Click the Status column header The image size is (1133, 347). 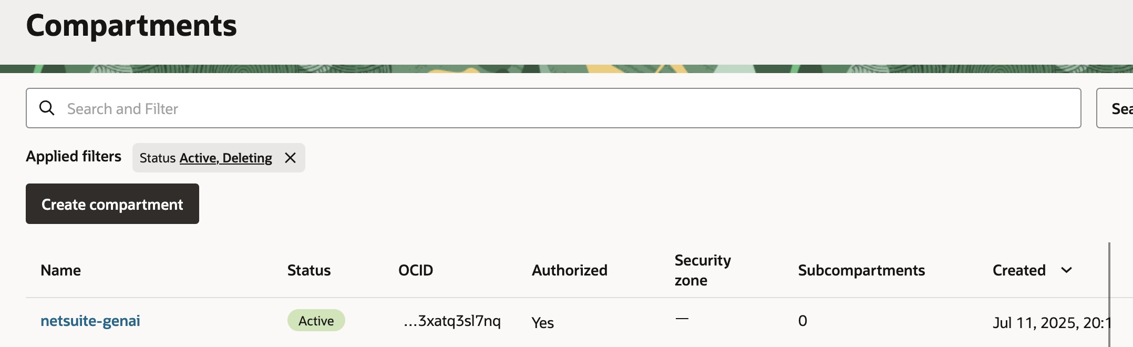tap(309, 270)
